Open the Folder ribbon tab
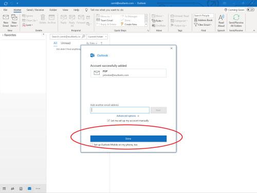 pyautogui.click(x=53, y=10)
